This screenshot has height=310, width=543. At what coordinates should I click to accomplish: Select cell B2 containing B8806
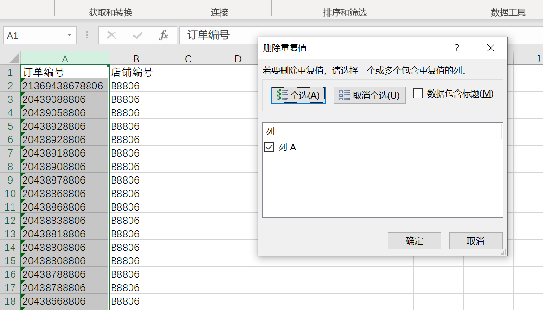136,86
